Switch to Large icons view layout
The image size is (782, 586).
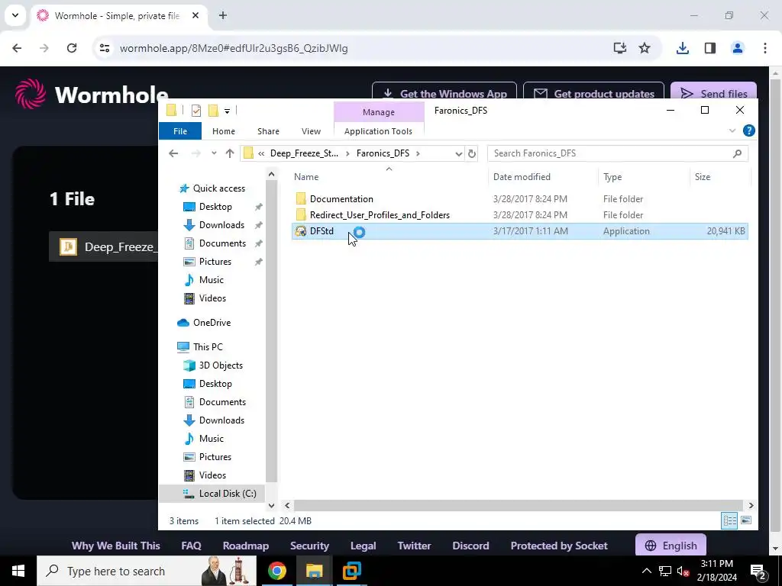(746, 520)
